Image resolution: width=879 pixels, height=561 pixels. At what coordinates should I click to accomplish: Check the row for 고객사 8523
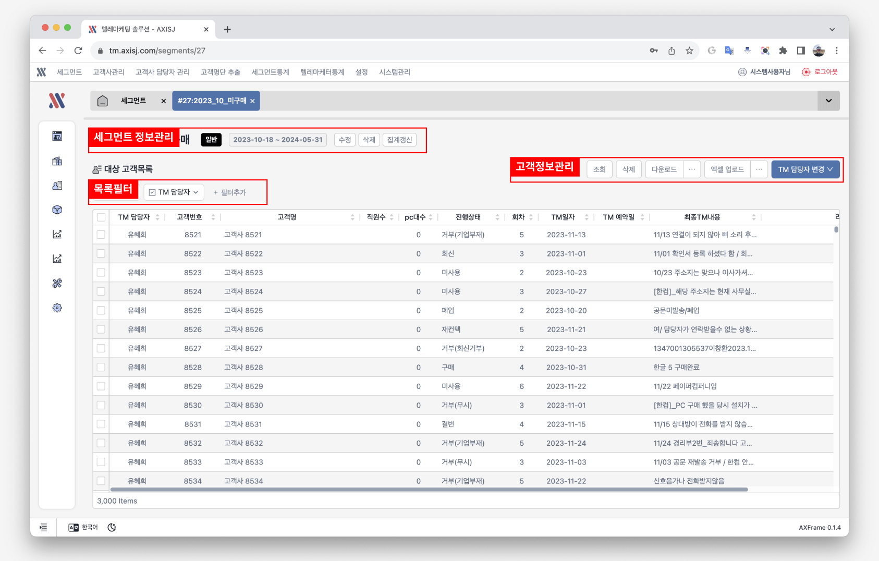pyautogui.click(x=101, y=272)
